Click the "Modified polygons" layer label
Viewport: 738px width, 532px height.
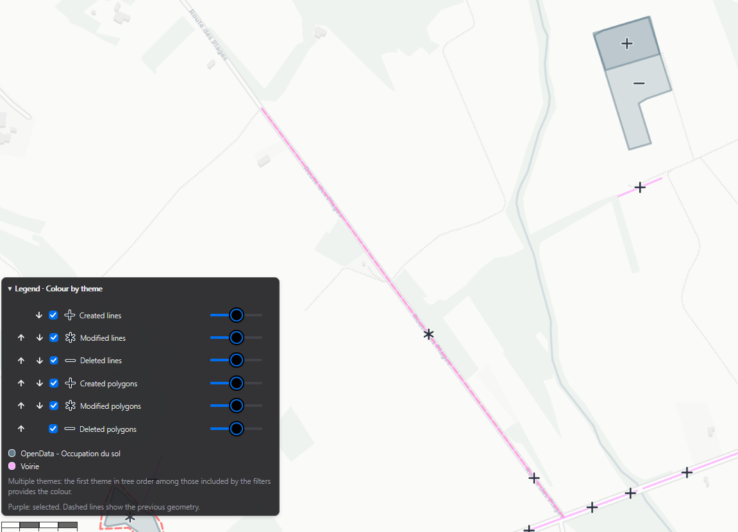(x=110, y=406)
